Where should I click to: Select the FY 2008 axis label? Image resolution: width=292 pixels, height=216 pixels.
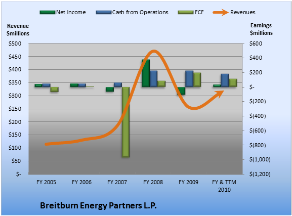[153, 182]
